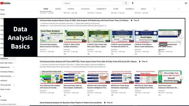The image size is (189, 106).
Task: Open the CHANNELS tab
Action: [130, 9]
